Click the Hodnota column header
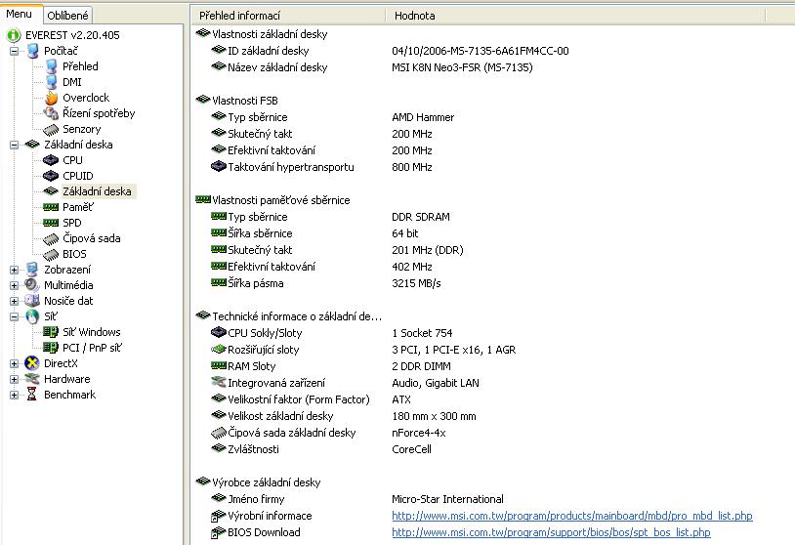The height and width of the screenshot is (545, 795). [415, 16]
